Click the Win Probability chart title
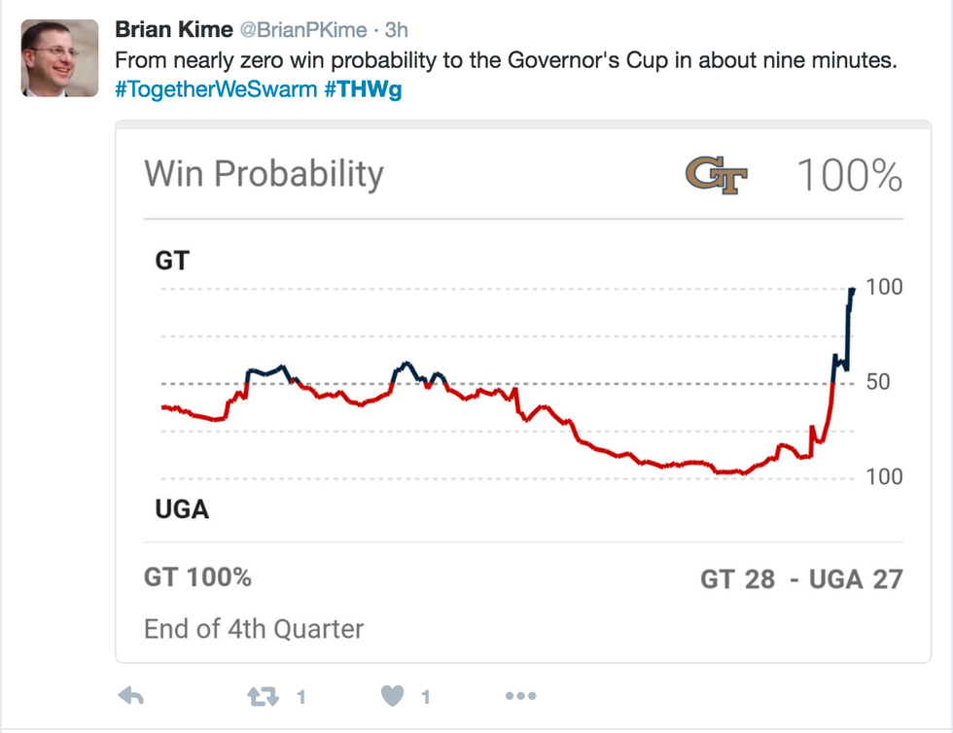Viewport: 953px width, 733px height. [x=265, y=175]
